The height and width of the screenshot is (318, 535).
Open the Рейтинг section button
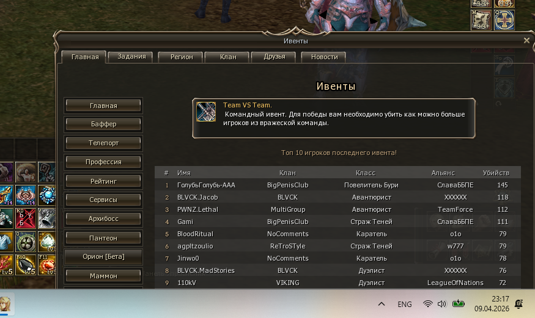point(103,181)
